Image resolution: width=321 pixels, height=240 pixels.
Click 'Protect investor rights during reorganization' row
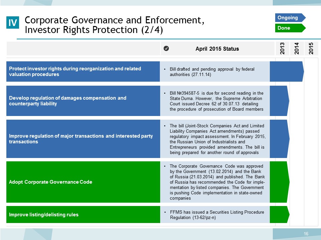(83, 71)
